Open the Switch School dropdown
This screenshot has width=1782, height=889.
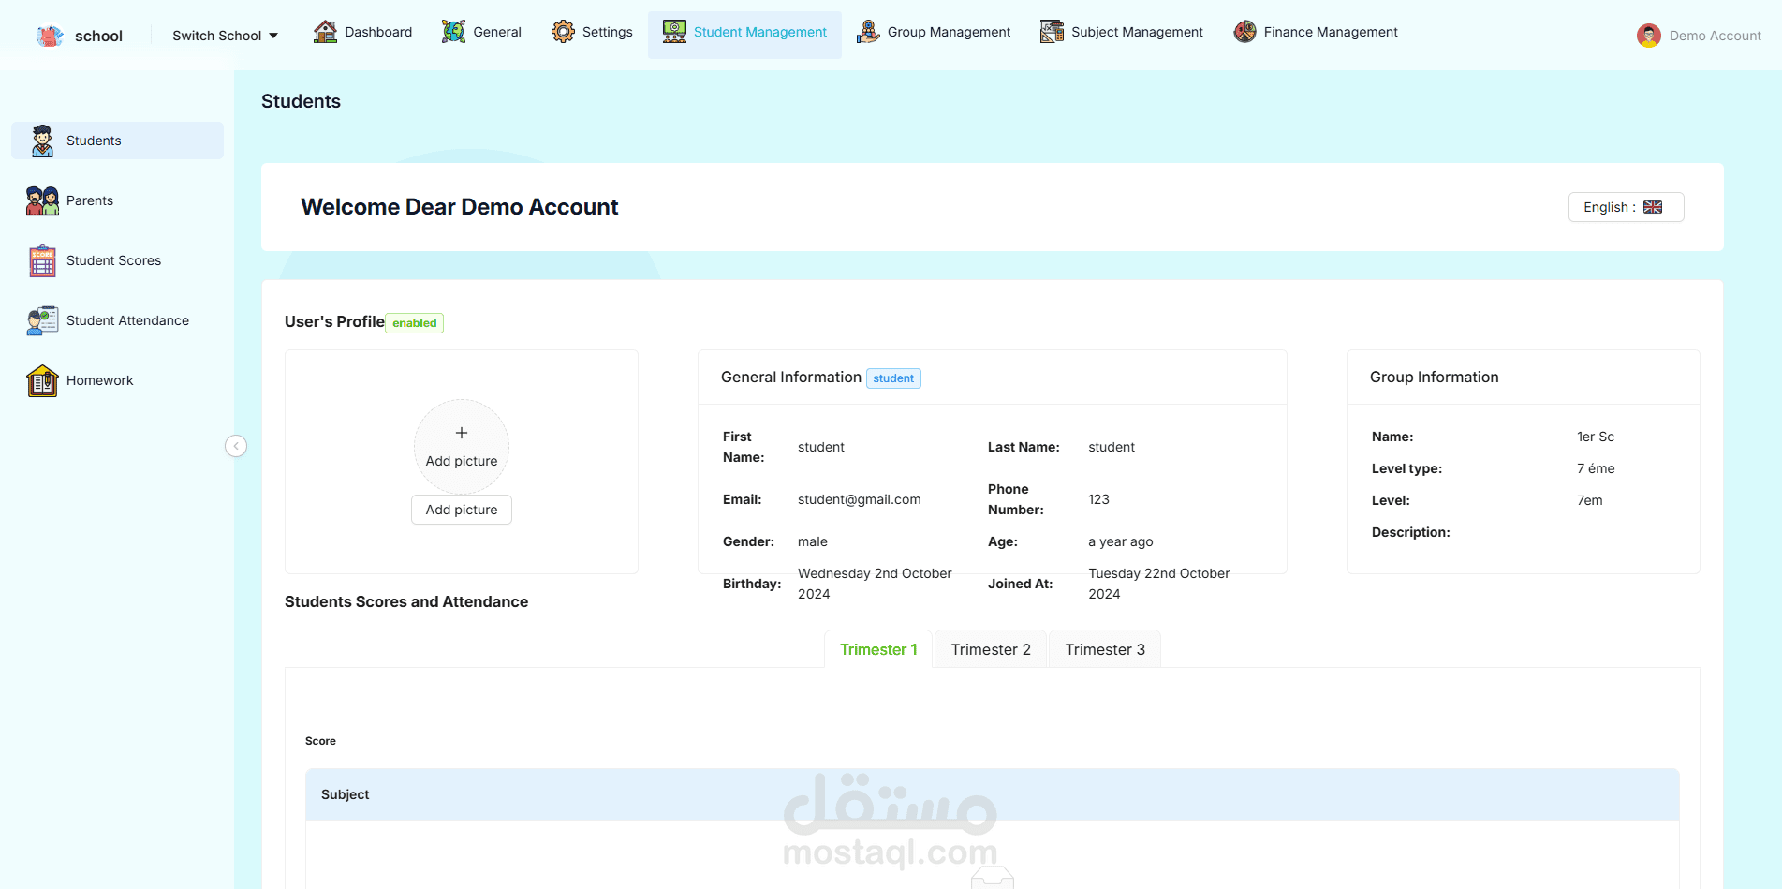tap(226, 36)
